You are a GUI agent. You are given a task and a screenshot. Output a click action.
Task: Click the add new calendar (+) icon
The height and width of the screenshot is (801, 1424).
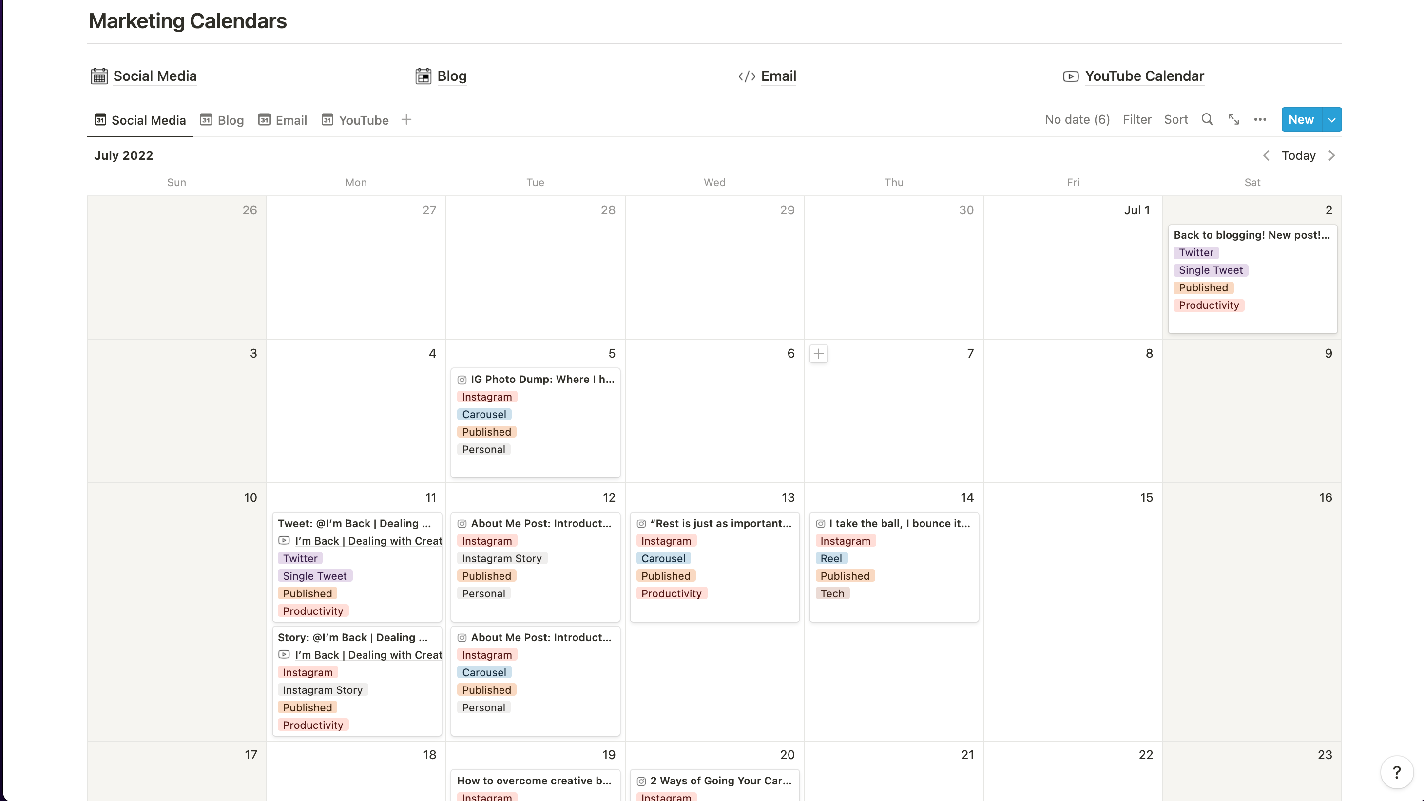[x=407, y=119]
